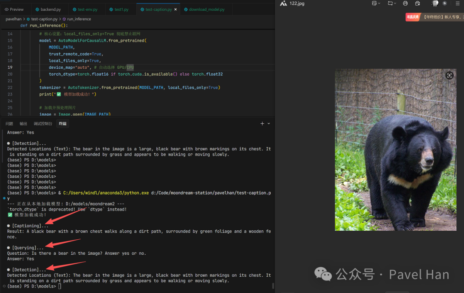Open the image edit tools icon
The height and width of the screenshot is (293, 464).
[x=374, y=3]
